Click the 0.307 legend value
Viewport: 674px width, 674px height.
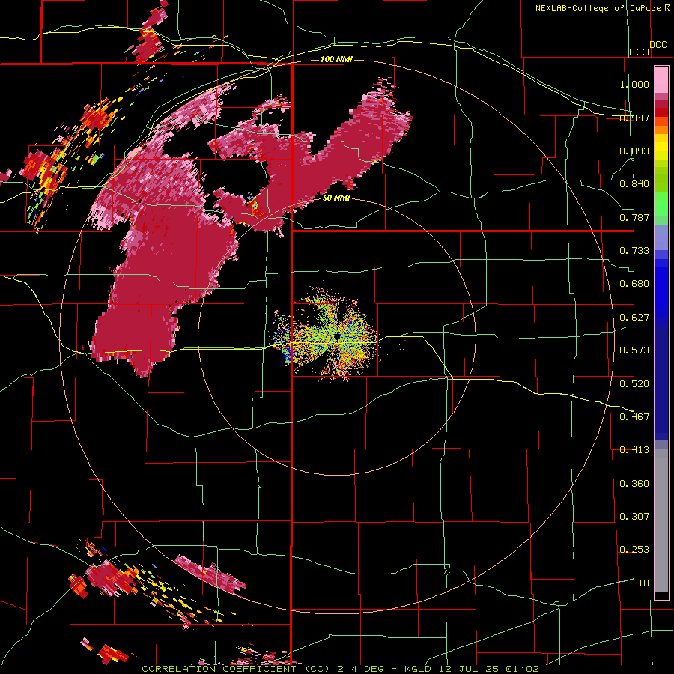click(x=634, y=517)
